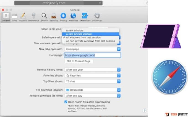Open the Security preferences pane

[54, 17]
